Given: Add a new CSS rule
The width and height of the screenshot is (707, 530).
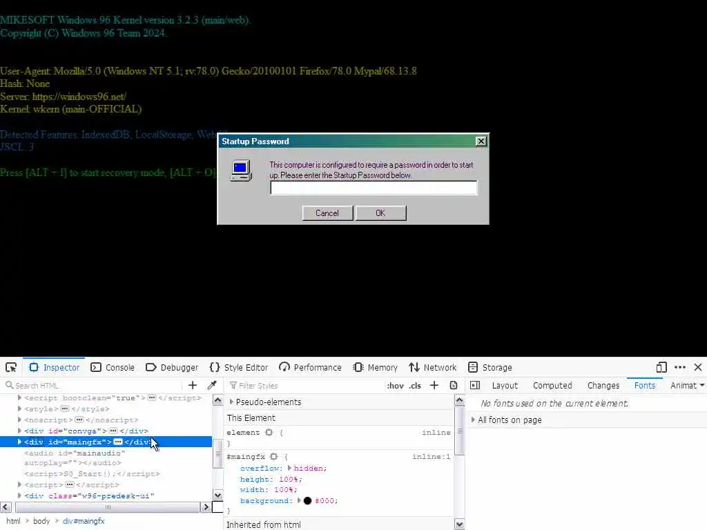Looking at the screenshot, I should pos(434,385).
